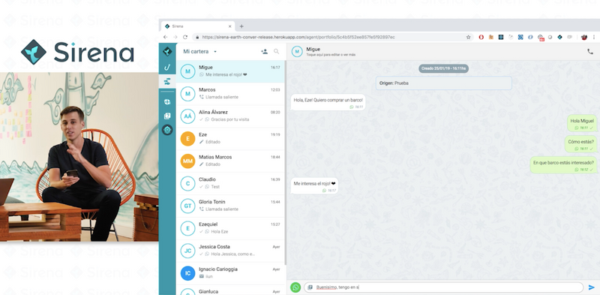Select the Matias Marcos conversation
Viewport: 600px width, 295px height.
click(x=230, y=161)
